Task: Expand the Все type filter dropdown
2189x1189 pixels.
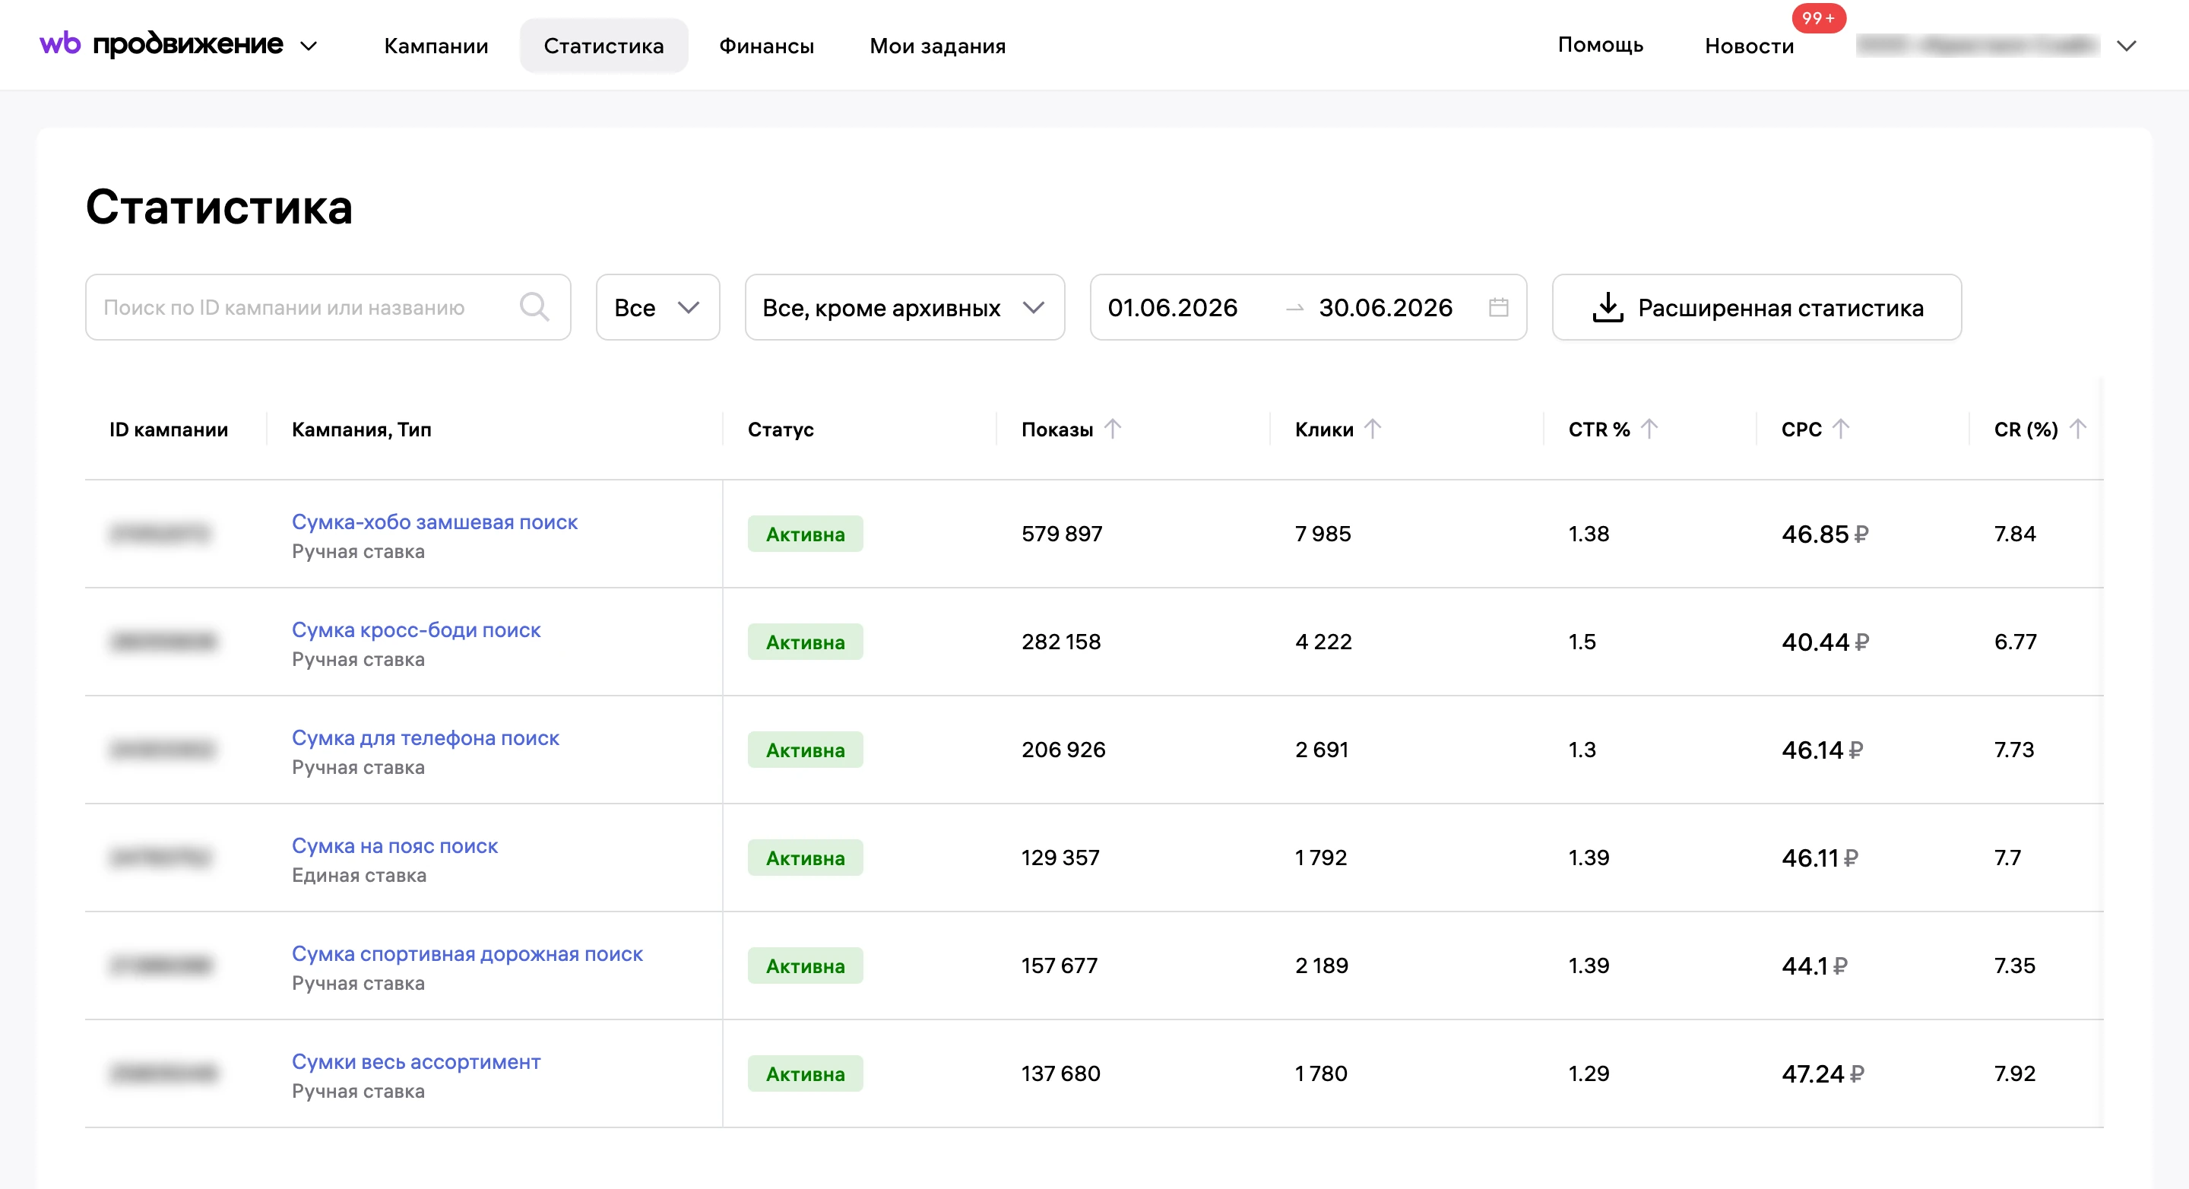Action: click(x=657, y=307)
